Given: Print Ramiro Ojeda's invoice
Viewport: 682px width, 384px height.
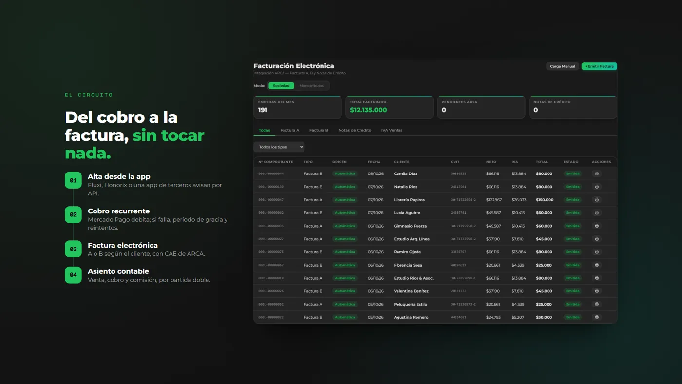Looking at the screenshot, I should click(597, 252).
